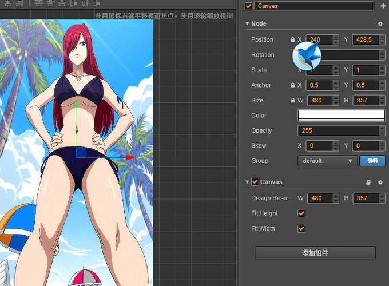Click the green Y-axis gizmo arrow
The height and width of the screenshot is (286, 389).
76,104
